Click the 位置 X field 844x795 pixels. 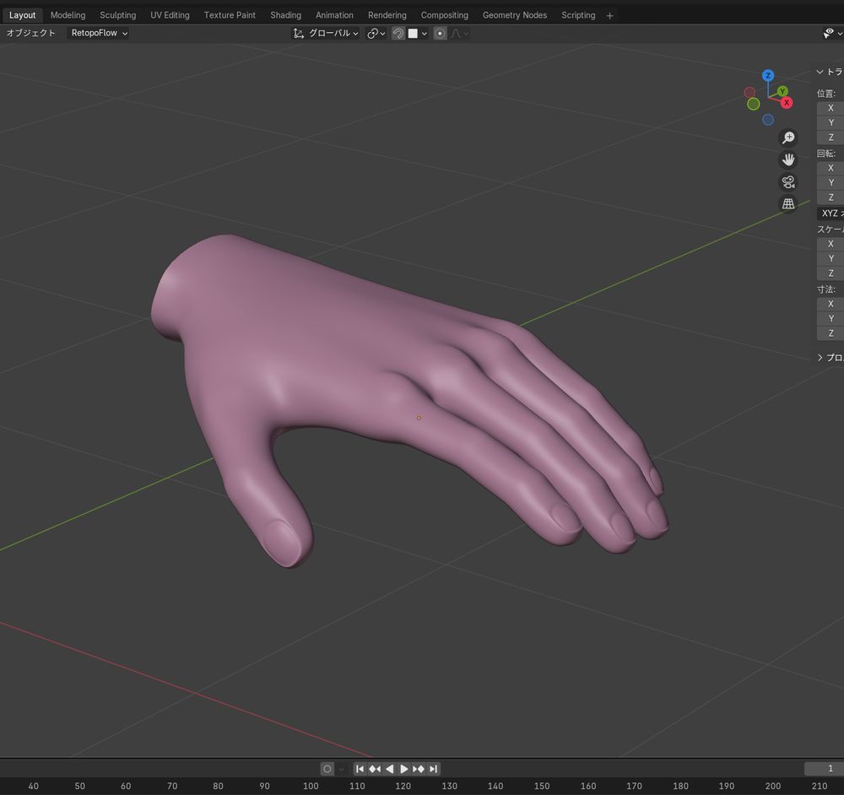[x=830, y=108]
